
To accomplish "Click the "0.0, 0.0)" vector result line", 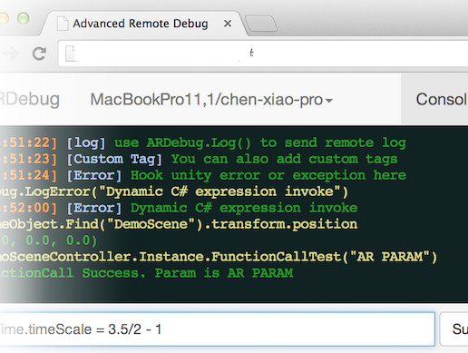I will click(48, 240).
